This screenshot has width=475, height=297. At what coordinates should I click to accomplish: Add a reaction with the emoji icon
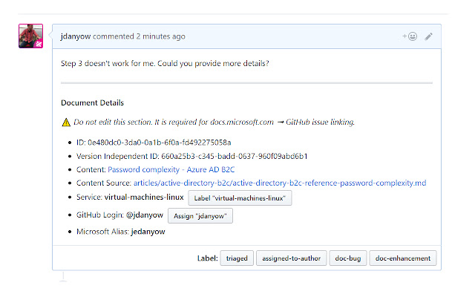point(410,36)
